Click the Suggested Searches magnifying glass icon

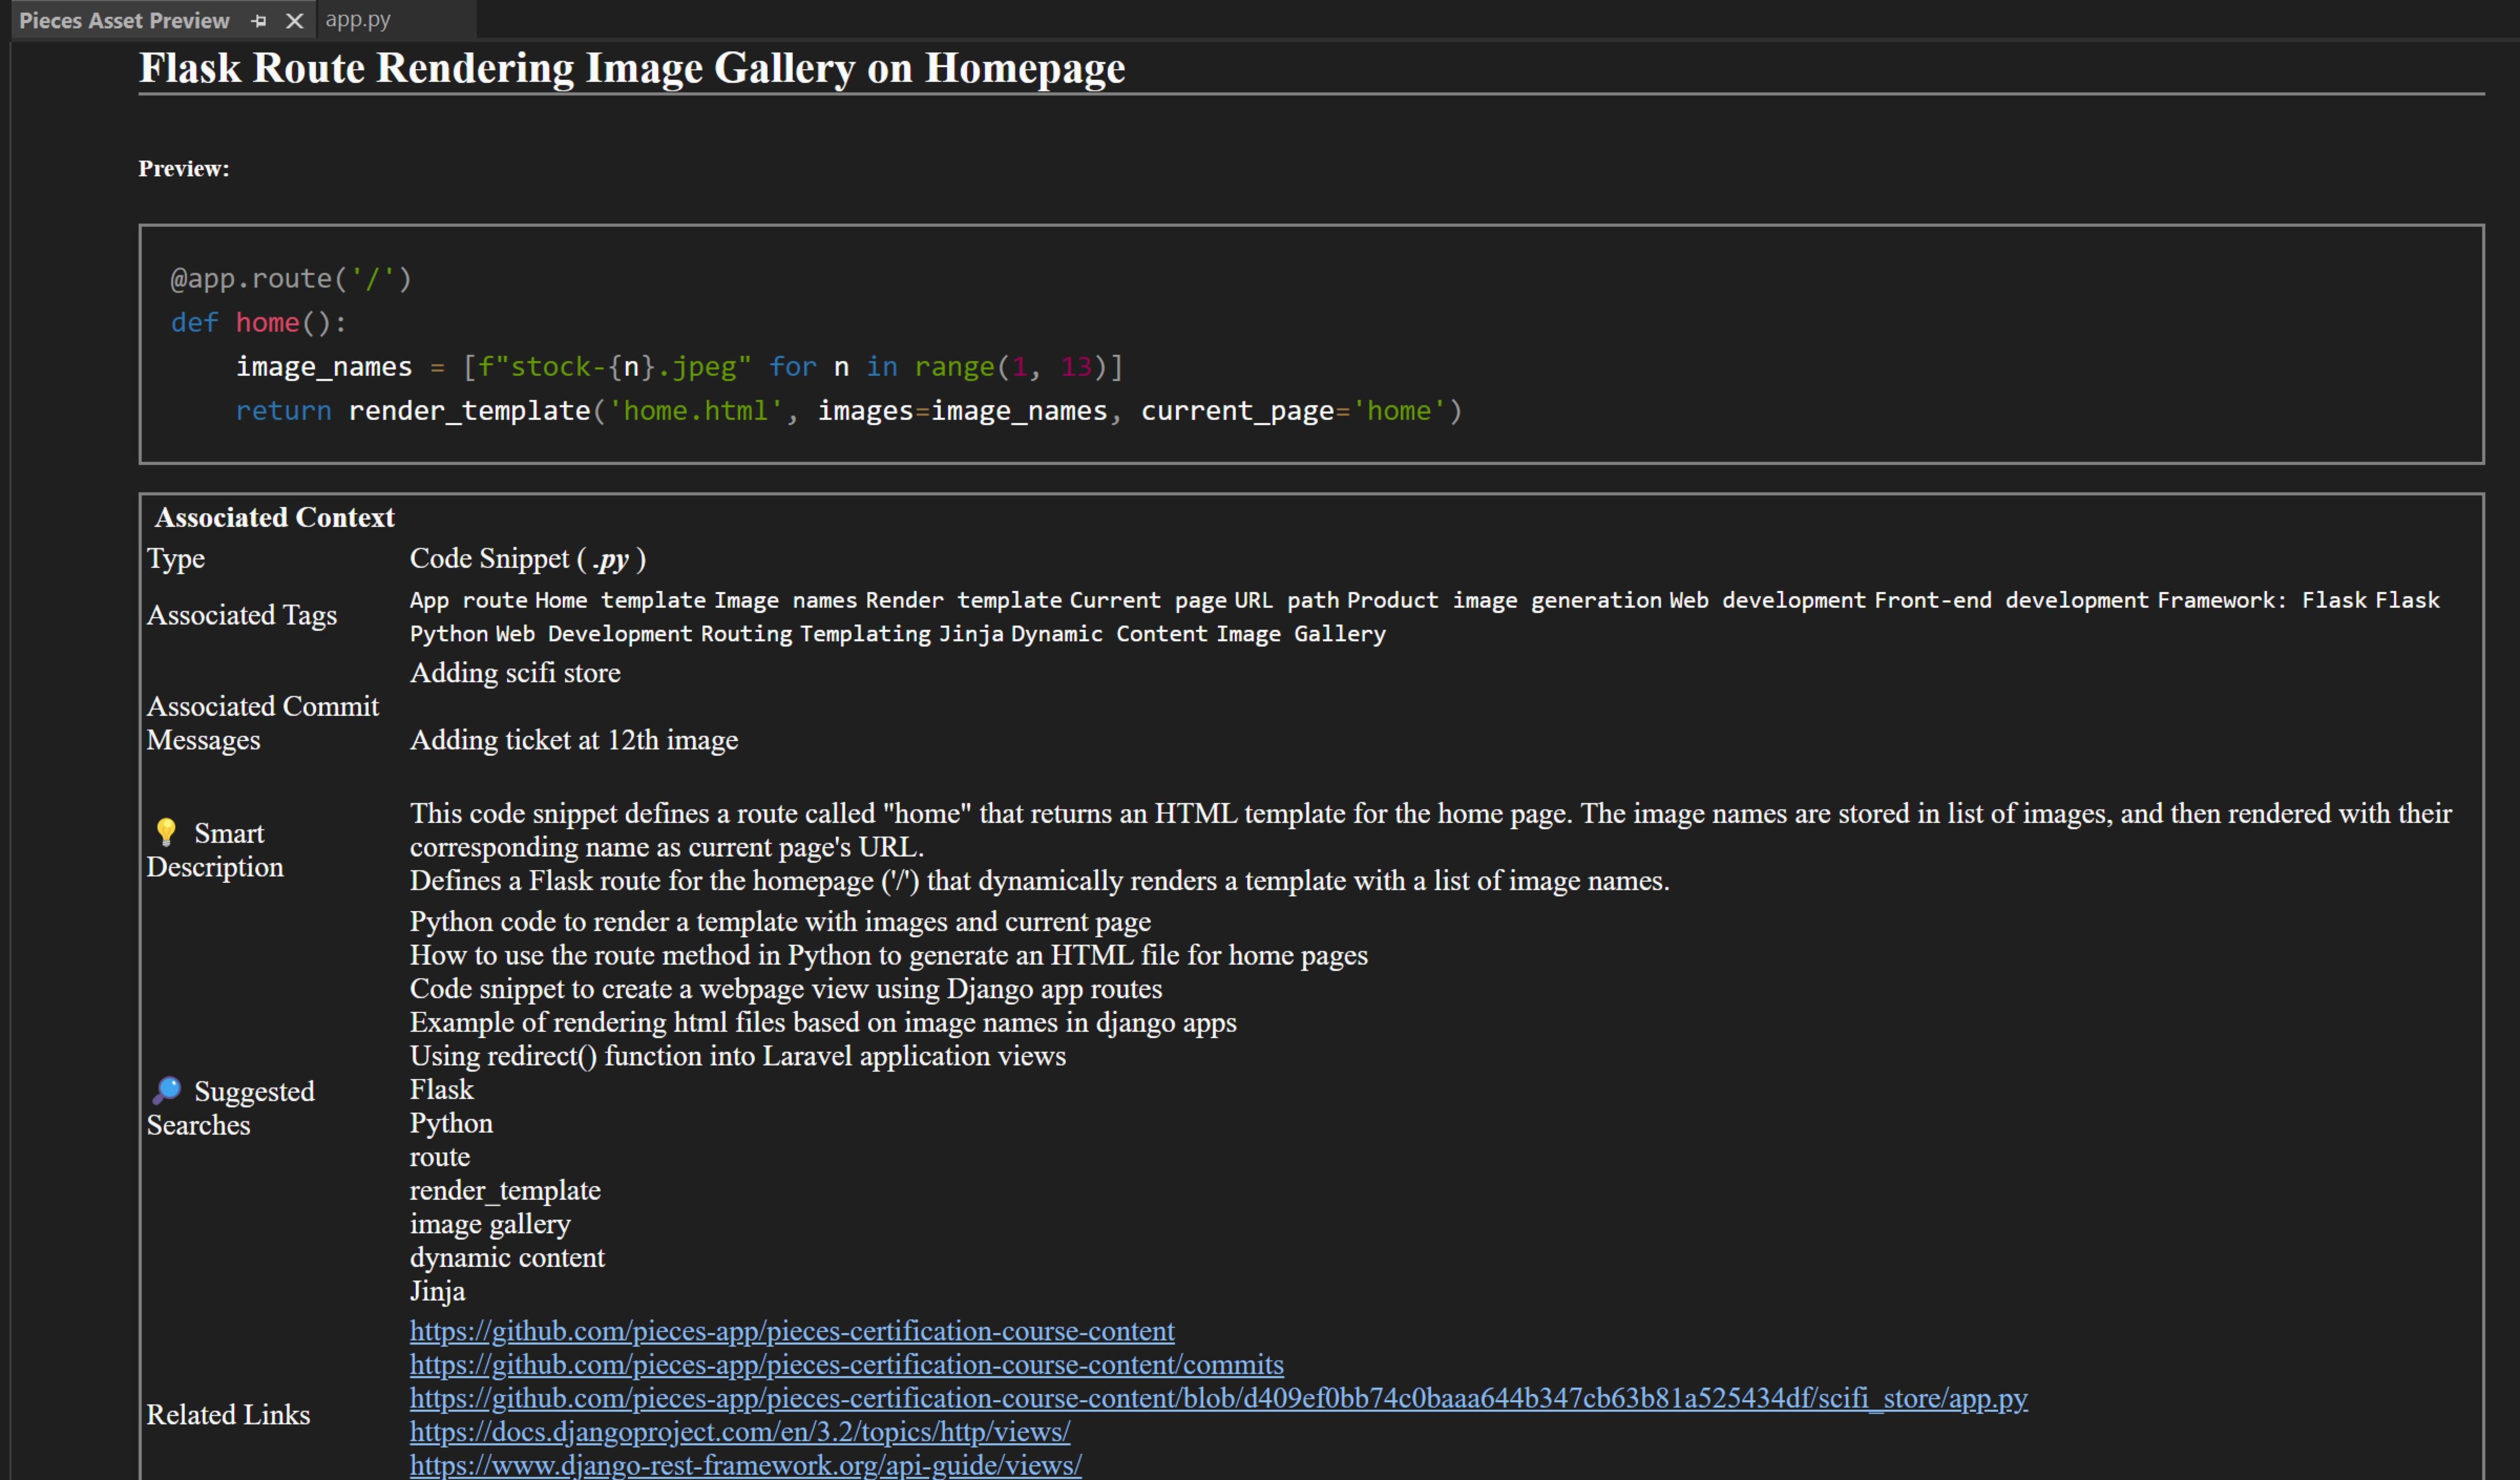pyautogui.click(x=167, y=1090)
